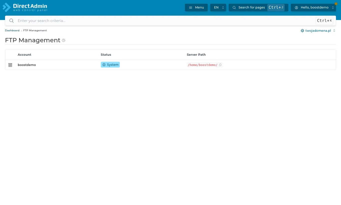Open the twojadomena.pl domain selector

click(x=318, y=30)
